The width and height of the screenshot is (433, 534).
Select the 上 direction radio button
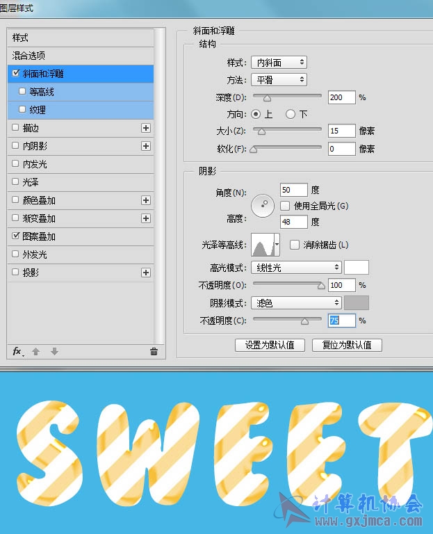256,114
